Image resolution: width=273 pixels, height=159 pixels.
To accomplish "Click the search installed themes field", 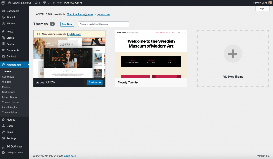I will [103, 24].
